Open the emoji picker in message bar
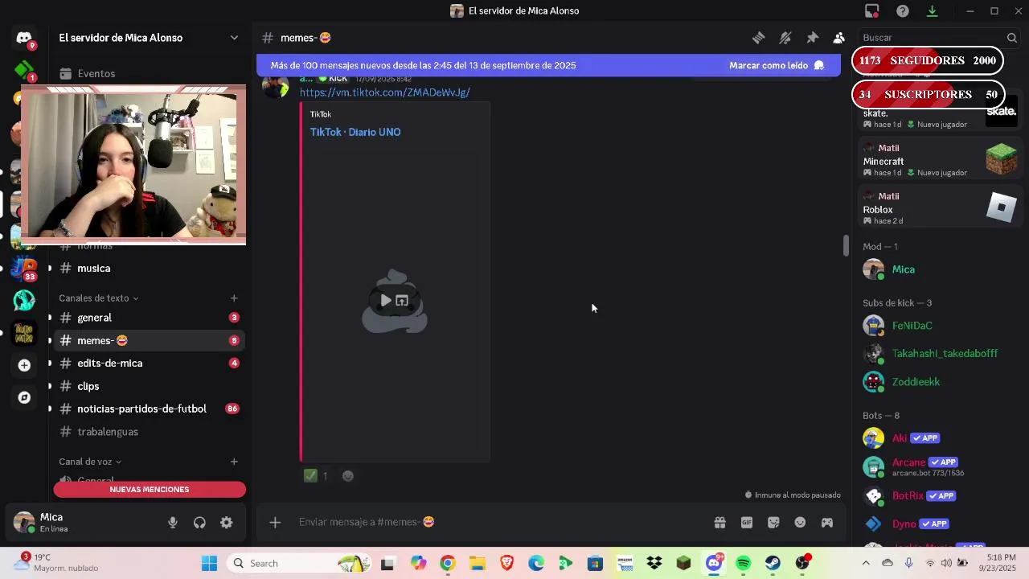 click(x=800, y=522)
